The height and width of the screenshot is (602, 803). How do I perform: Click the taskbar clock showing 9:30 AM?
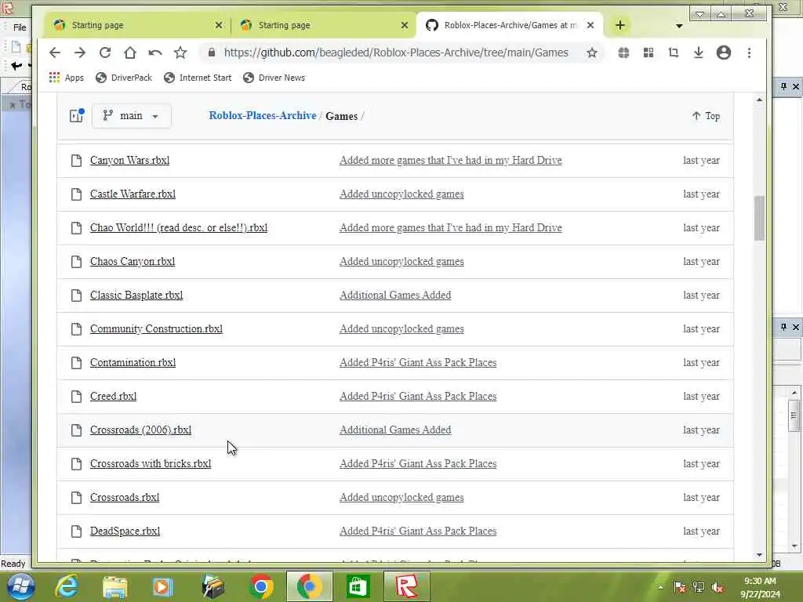[x=760, y=587]
